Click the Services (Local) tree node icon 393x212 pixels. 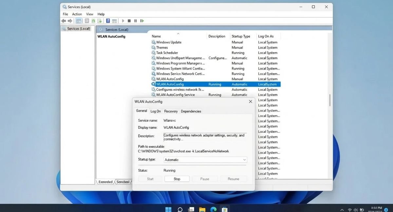(x=64, y=29)
